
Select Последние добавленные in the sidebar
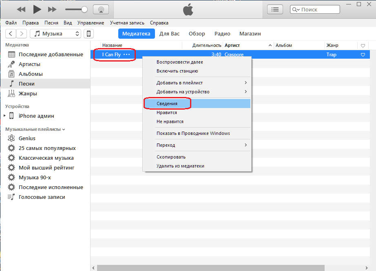pyautogui.click(x=45, y=54)
